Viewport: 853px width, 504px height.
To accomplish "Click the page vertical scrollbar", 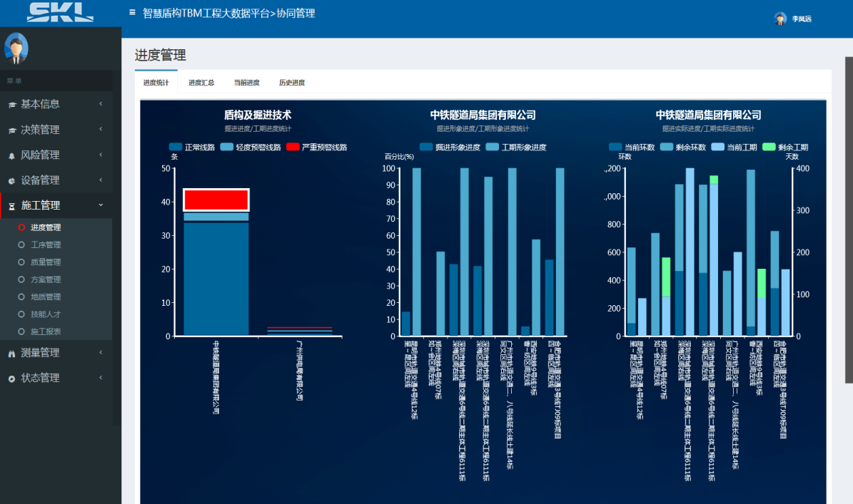I will pyautogui.click(x=849, y=220).
